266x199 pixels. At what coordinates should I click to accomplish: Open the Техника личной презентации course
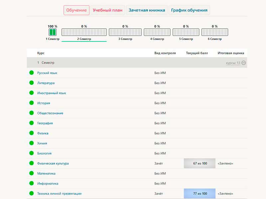pos(60,194)
